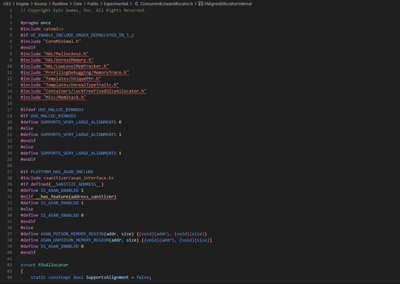Click the sanitizer/asan_interface.h include
The width and height of the screenshot is (400, 284).
click(78, 178)
